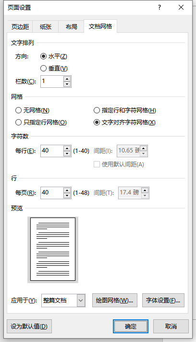This screenshot has width=196, height=342.
Task: Open 绘图网格 settings
Action: [x=115, y=301]
